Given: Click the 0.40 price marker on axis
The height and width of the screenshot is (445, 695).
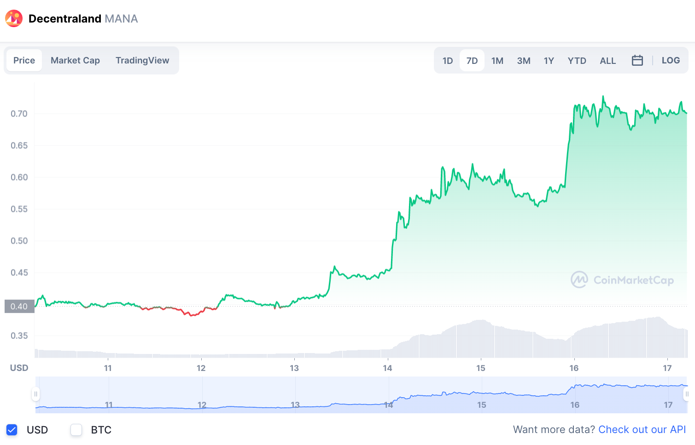Looking at the screenshot, I should click(19, 306).
